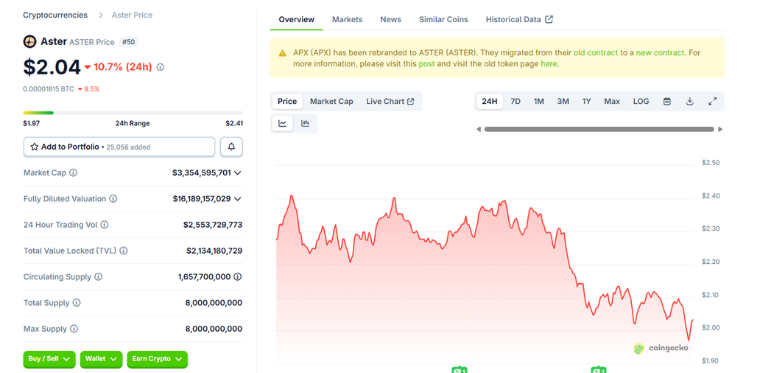Select the 7D time range

[x=516, y=102]
